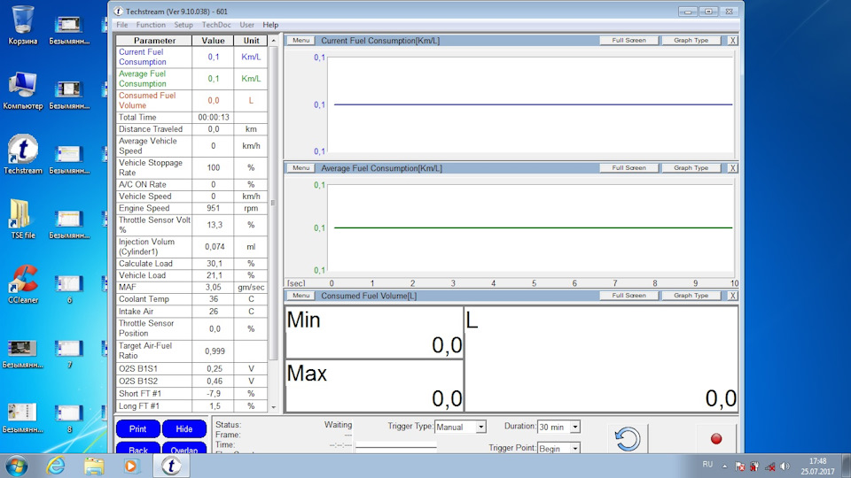Full Screen the Consumed Fuel Volume panel
The height and width of the screenshot is (478, 851).
pyautogui.click(x=629, y=296)
